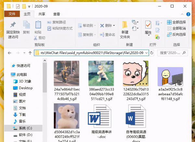Click the Back navigation arrow
195x142 pixels.
[x=9, y=53]
